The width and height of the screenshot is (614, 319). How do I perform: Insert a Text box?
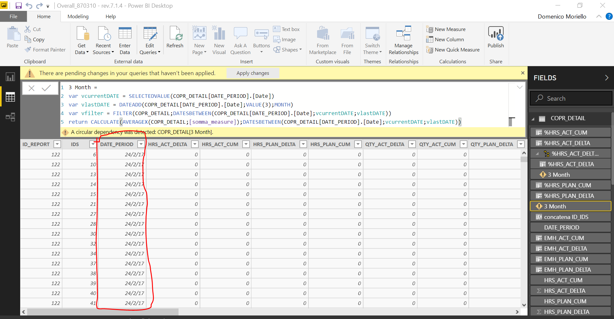[x=286, y=29]
